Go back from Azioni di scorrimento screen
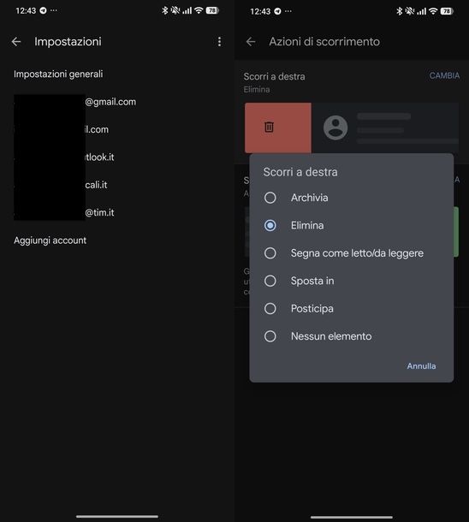Screen dimensions: 469x522 251,42
